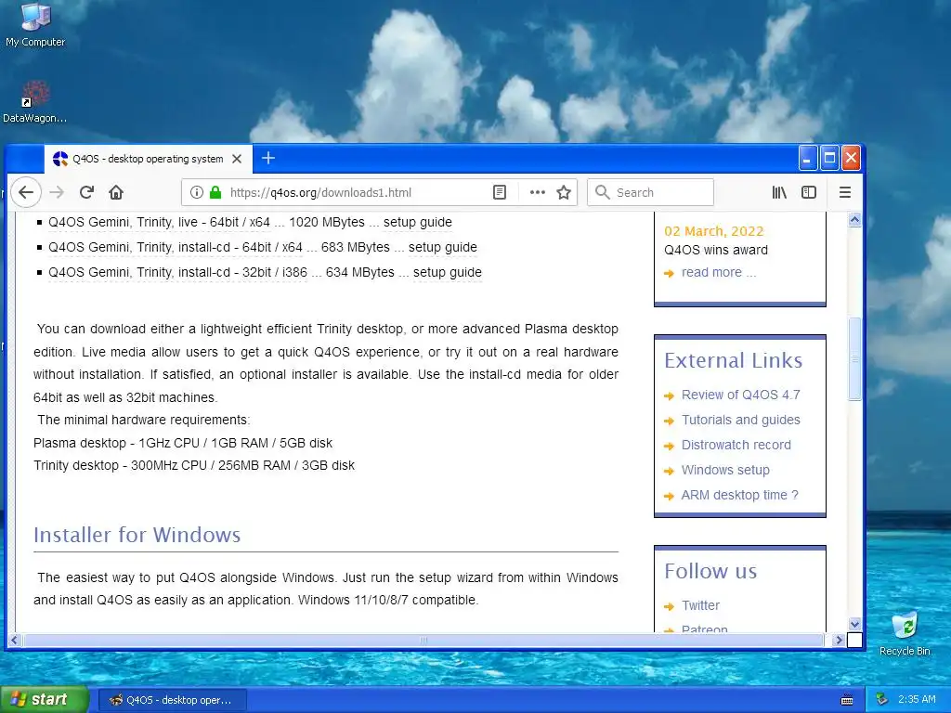The height and width of the screenshot is (713, 951).
Task: Open Distrowatch record link
Action: click(736, 445)
